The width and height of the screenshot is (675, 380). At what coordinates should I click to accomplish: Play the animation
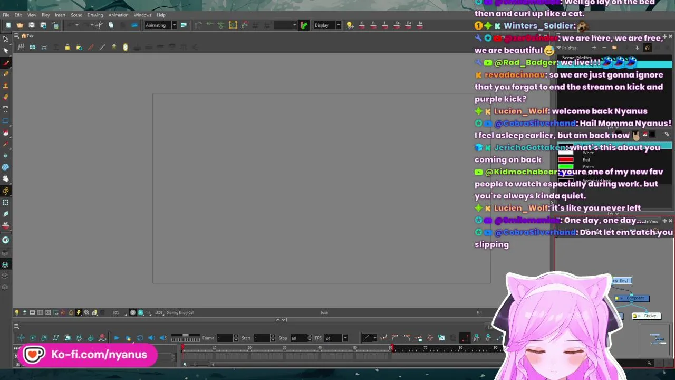pyautogui.click(x=117, y=338)
